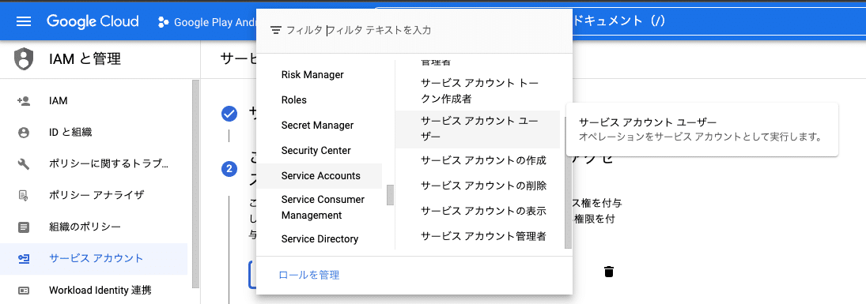Click the IAM add-person icon
Viewport: 866px width, 304px height.
tap(23, 101)
